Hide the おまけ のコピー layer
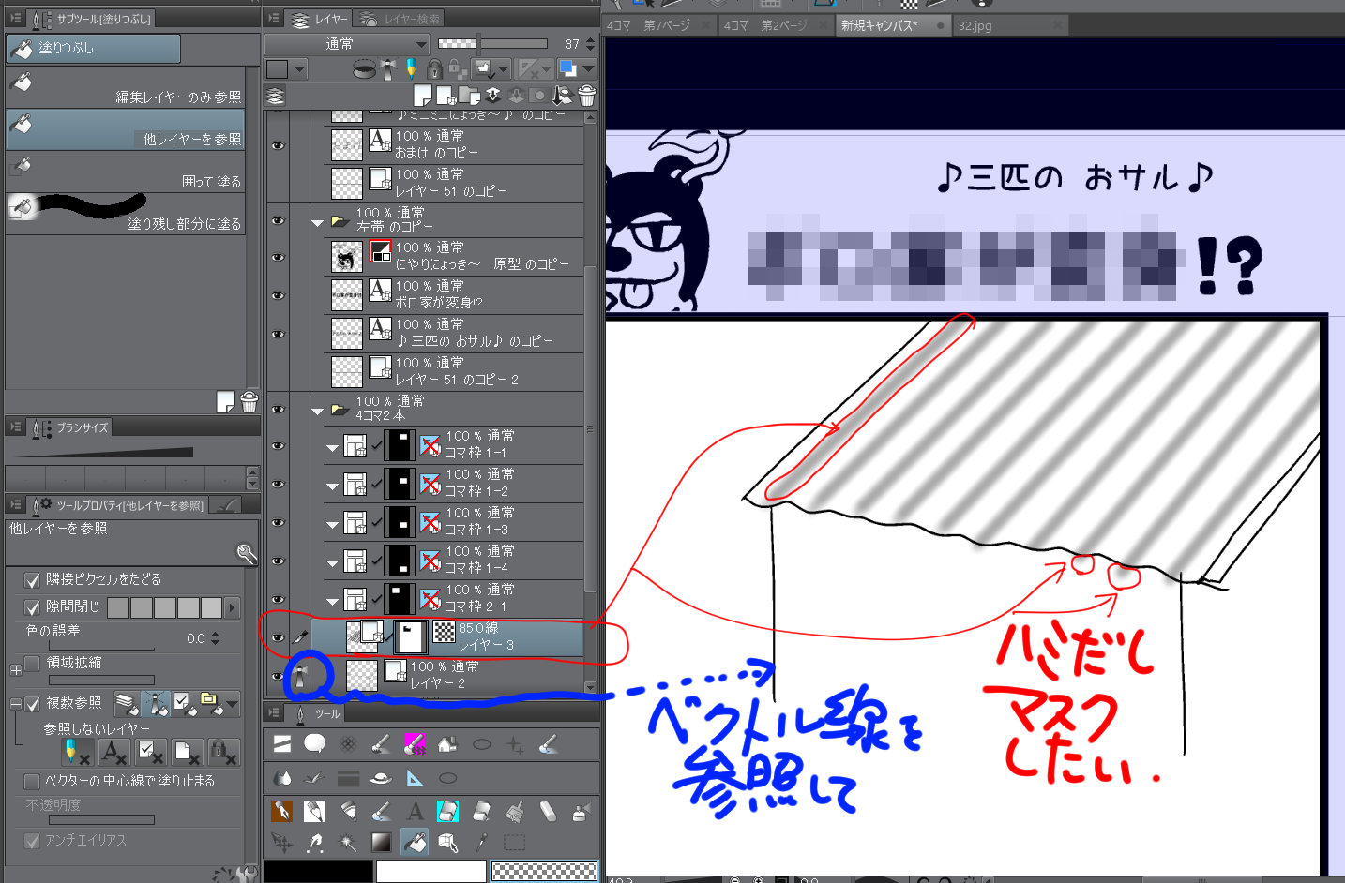 click(278, 145)
